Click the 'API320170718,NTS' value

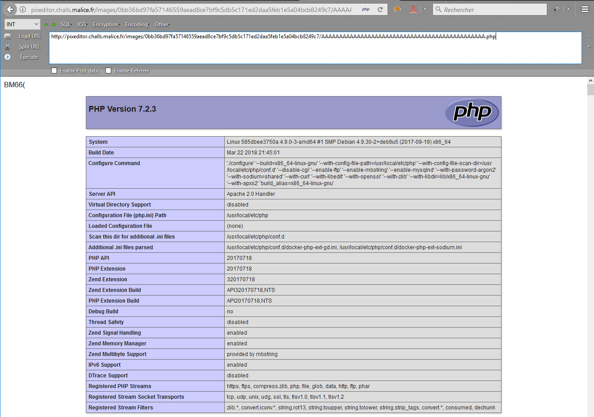(x=251, y=290)
